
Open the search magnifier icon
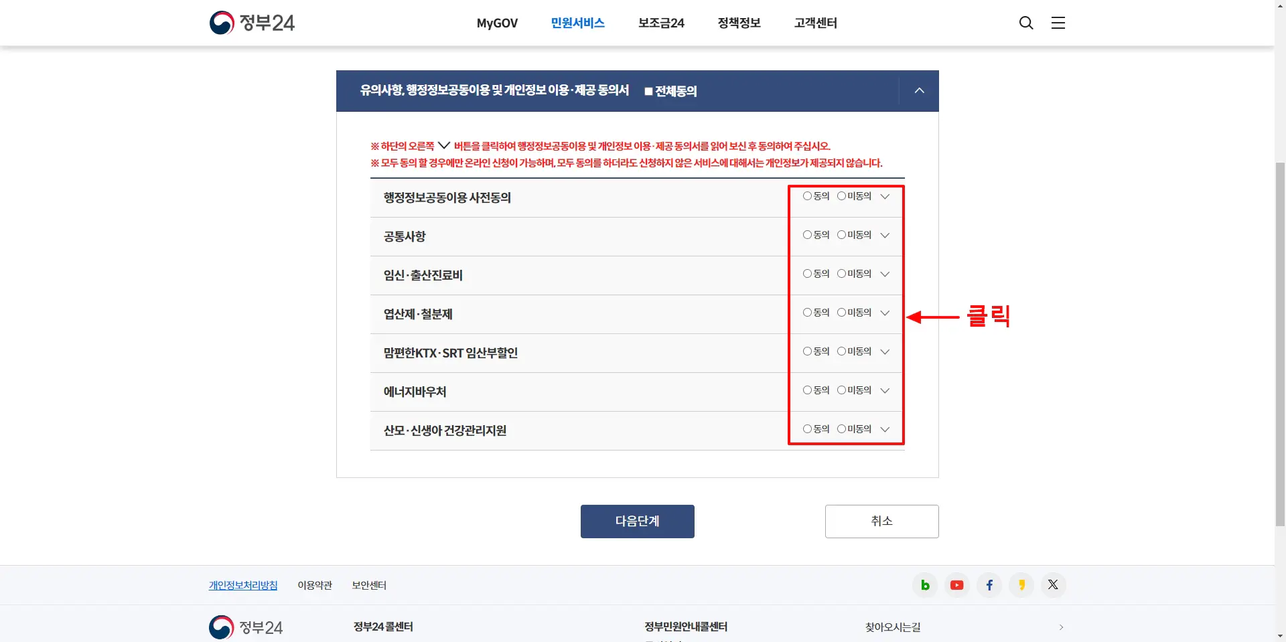tap(1026, 23)
